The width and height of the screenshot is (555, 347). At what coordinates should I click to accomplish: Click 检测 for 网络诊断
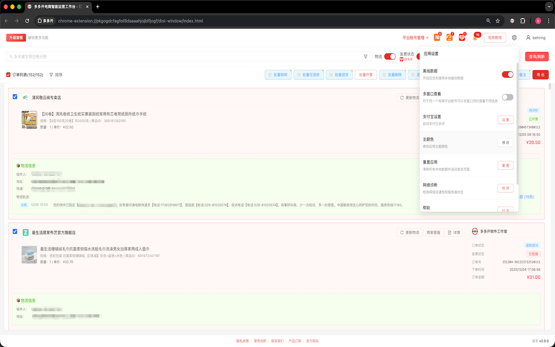click(505, 188)
